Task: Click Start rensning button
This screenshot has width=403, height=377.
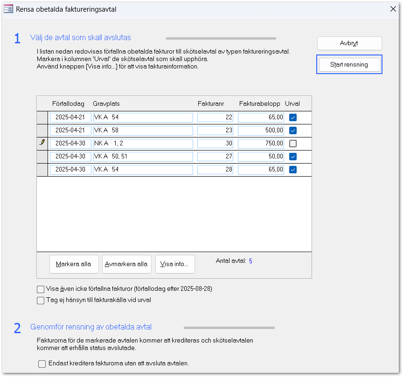Action: pyautogui.click(x=349, y=65)
